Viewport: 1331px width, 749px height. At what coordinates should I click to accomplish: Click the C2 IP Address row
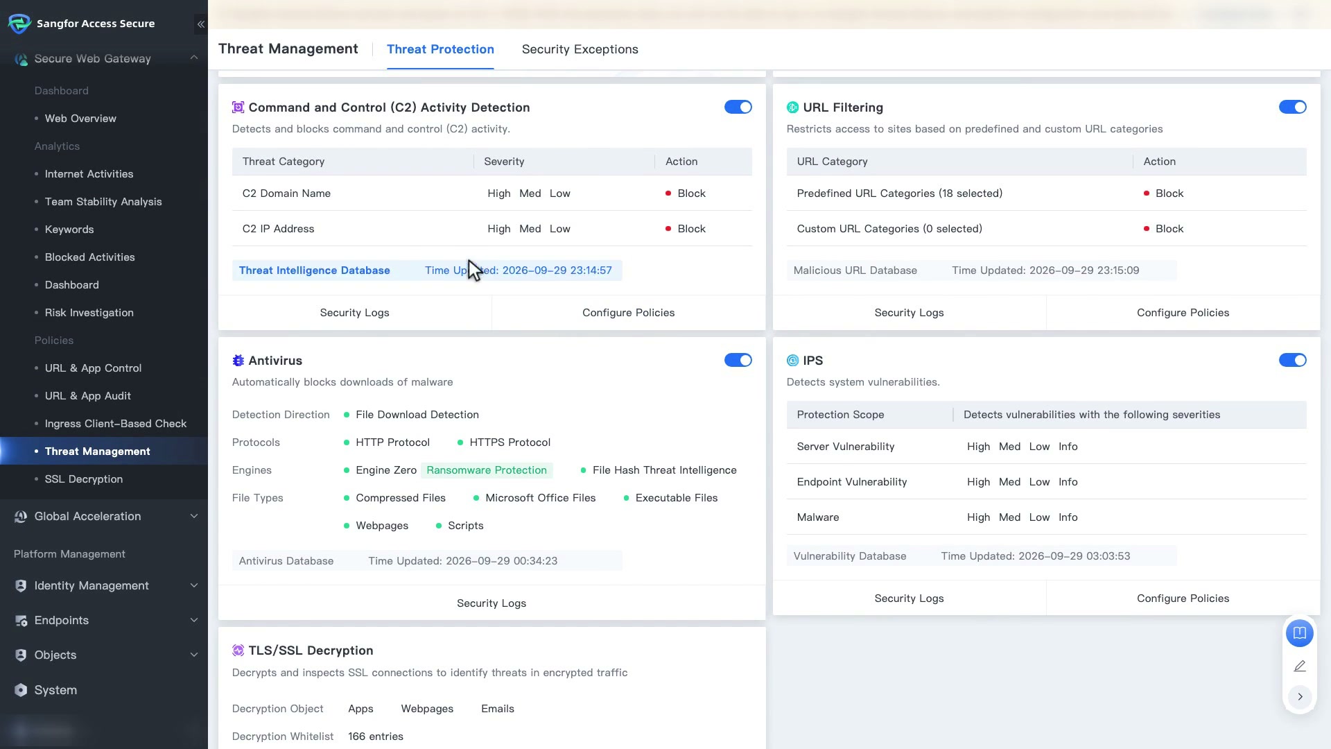click(492, 229)
